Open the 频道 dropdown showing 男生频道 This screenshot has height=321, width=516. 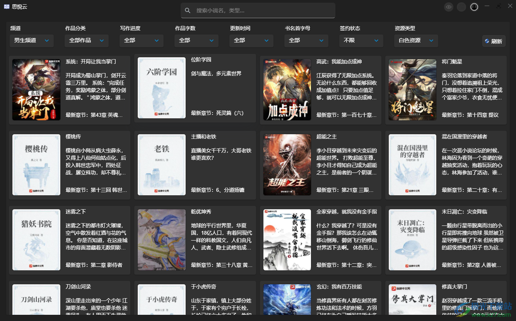point(32,40)
